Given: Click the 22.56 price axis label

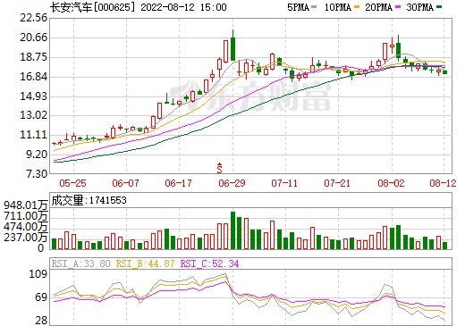Looking at the screenshot, I should (x=34, y=18).
